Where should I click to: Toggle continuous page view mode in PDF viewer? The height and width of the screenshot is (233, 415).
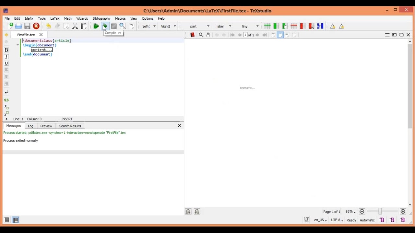tap(280, 35)
